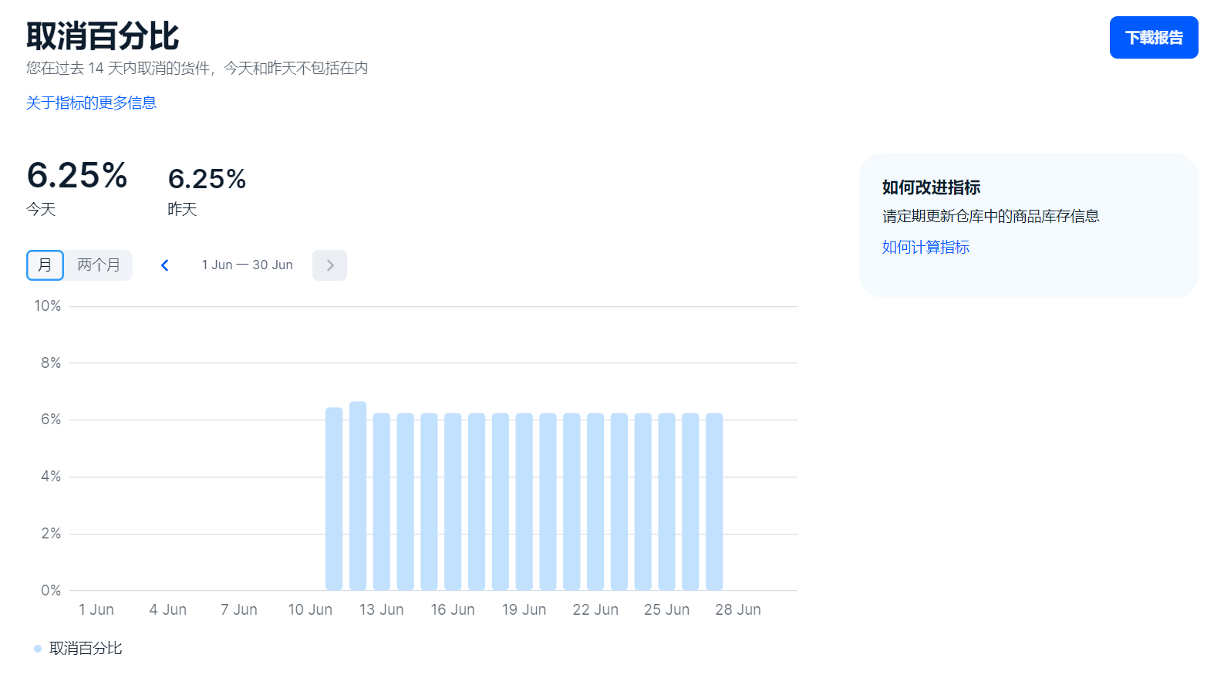Screen dimensions: 1224x688
Task: Click the last bar in the chart
Action: 714,501
